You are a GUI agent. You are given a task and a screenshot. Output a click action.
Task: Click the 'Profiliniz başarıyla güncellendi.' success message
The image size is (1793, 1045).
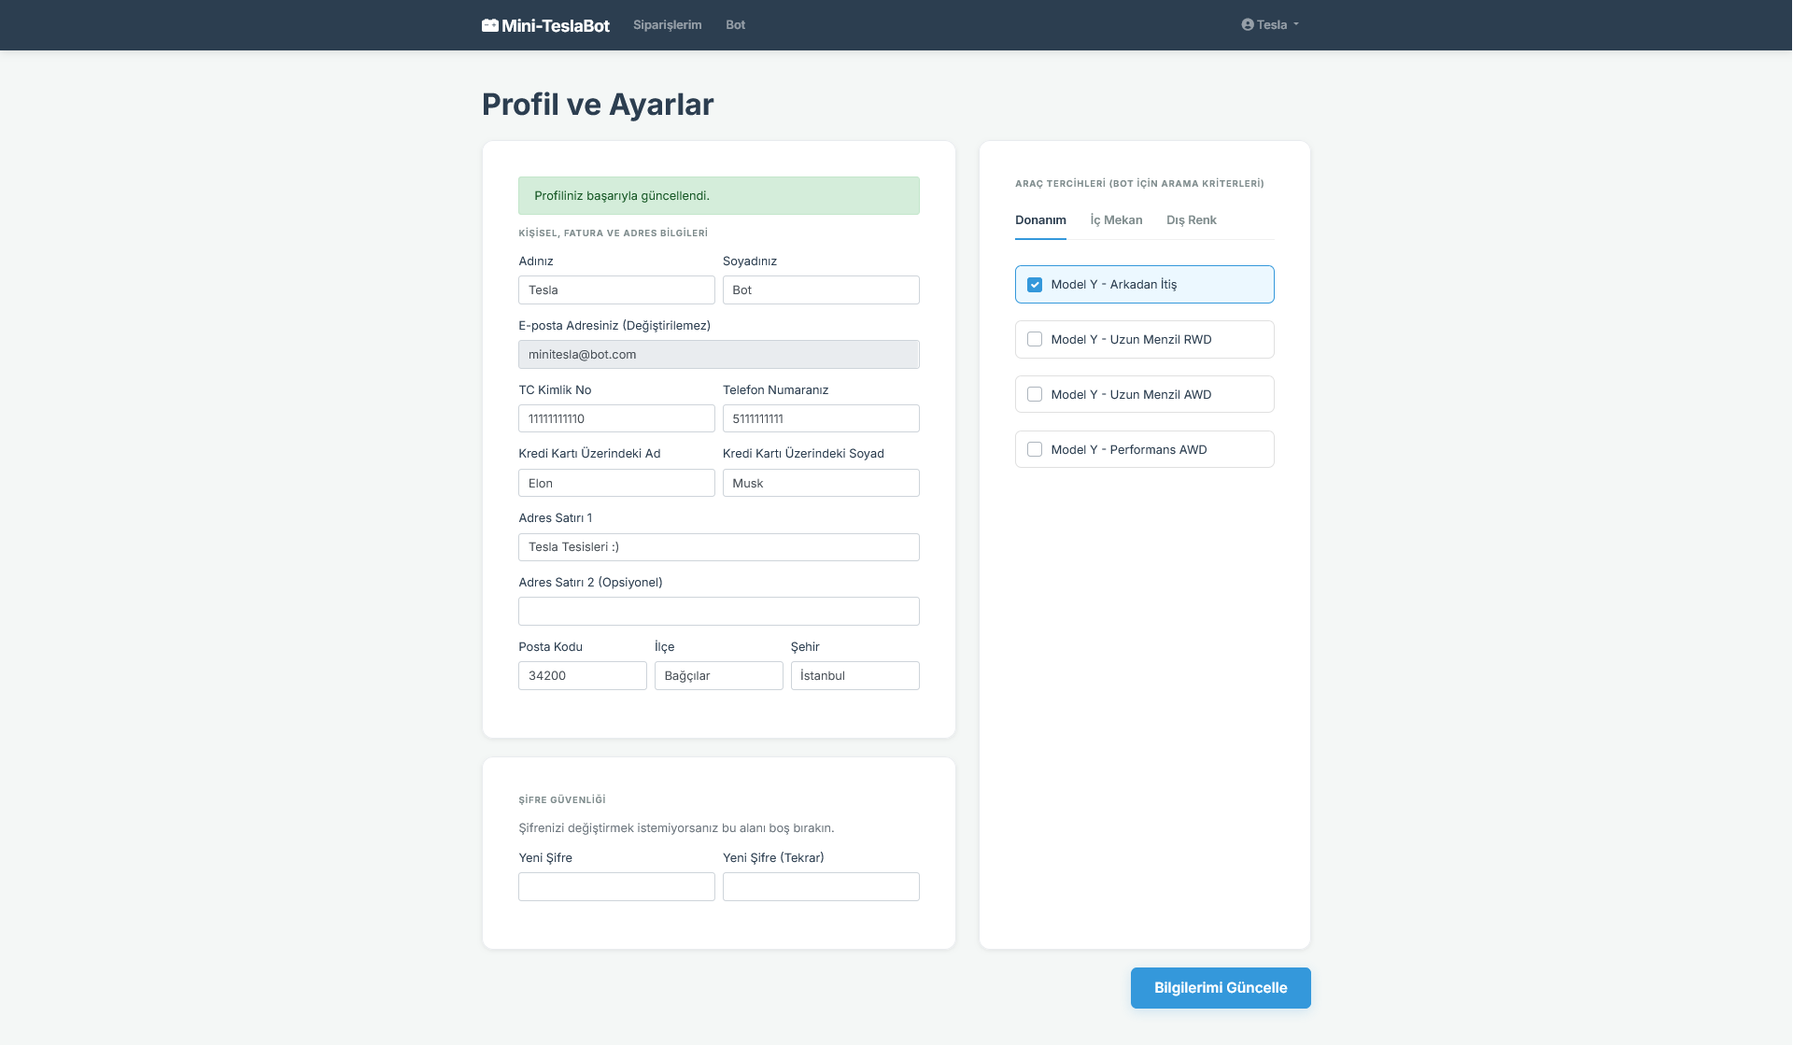(x=719, y=196)
